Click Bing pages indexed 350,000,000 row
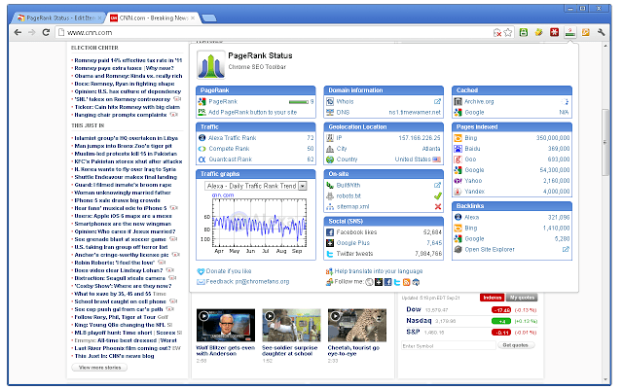This screenshot has width=623, height=389. (x=512, y=138)
